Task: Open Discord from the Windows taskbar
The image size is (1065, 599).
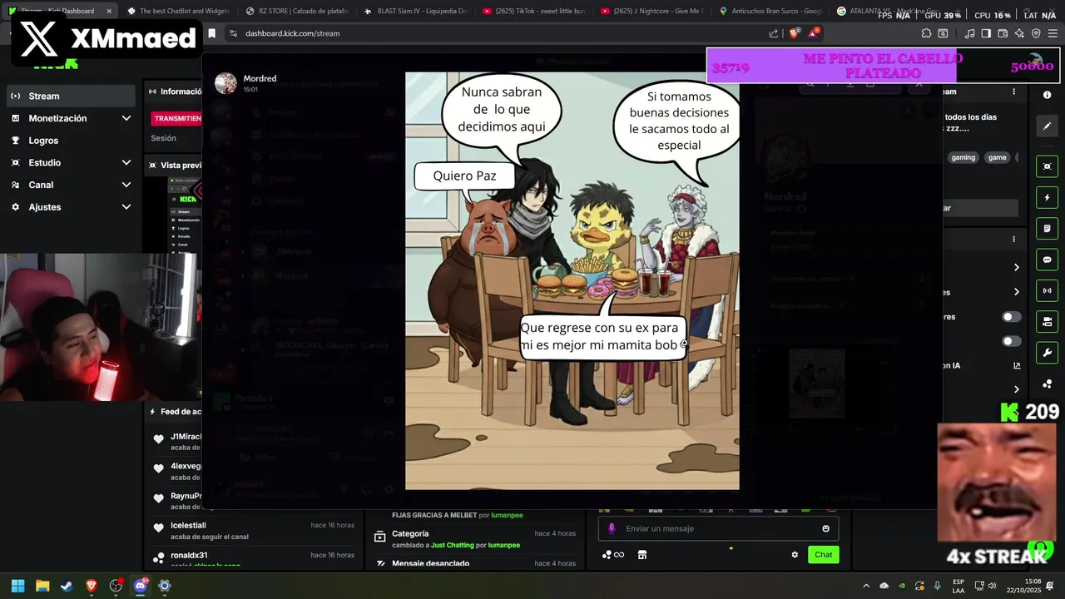Action: pos(140,586)
